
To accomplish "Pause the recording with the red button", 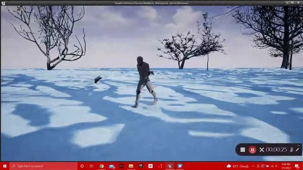I will tap(252, 150).
